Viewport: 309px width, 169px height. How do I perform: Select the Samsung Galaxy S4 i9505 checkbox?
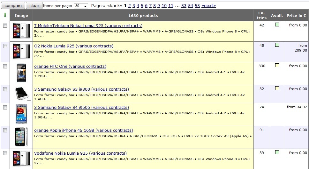pos(5,108)
